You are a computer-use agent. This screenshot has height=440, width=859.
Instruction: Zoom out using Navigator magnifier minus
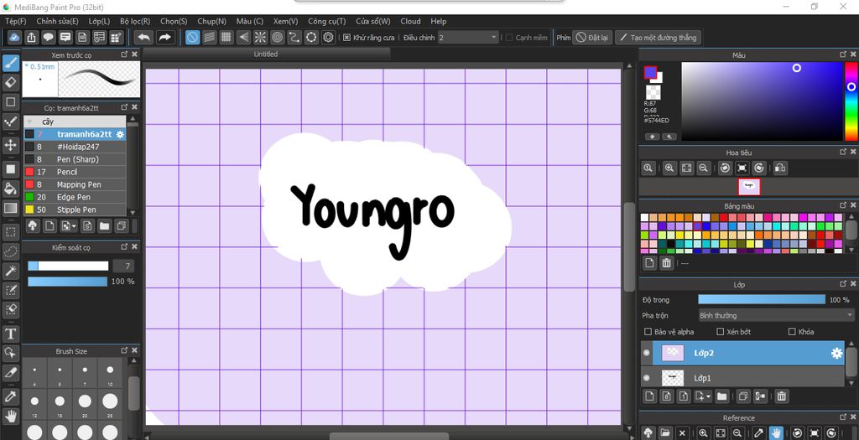pos(704,168)
